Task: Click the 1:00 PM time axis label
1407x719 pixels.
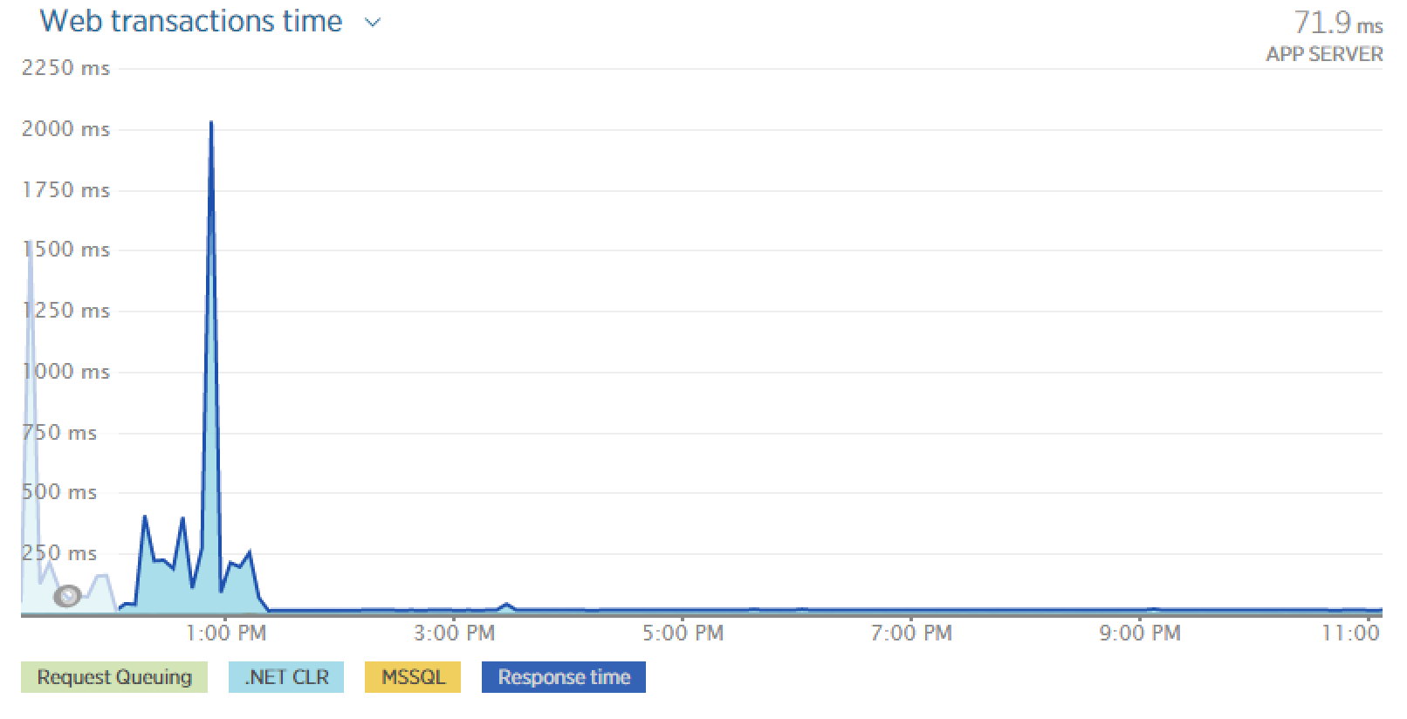Action: click(x=227, y=633)
